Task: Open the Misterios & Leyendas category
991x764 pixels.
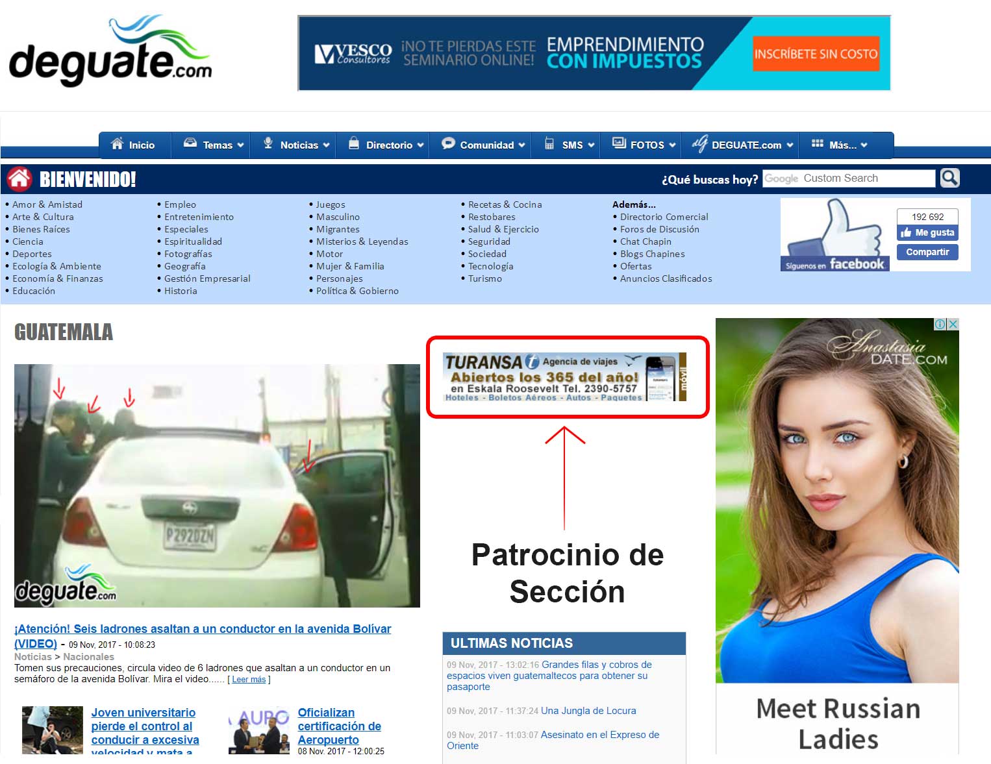Action: (x=362, y=241)
